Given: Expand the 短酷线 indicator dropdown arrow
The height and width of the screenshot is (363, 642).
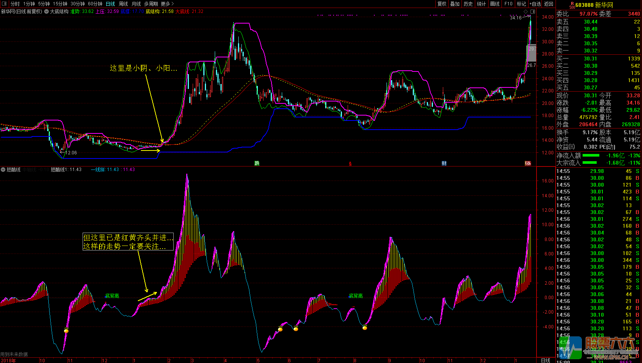Looking at the screenshot, I should [x=3, y=170].
